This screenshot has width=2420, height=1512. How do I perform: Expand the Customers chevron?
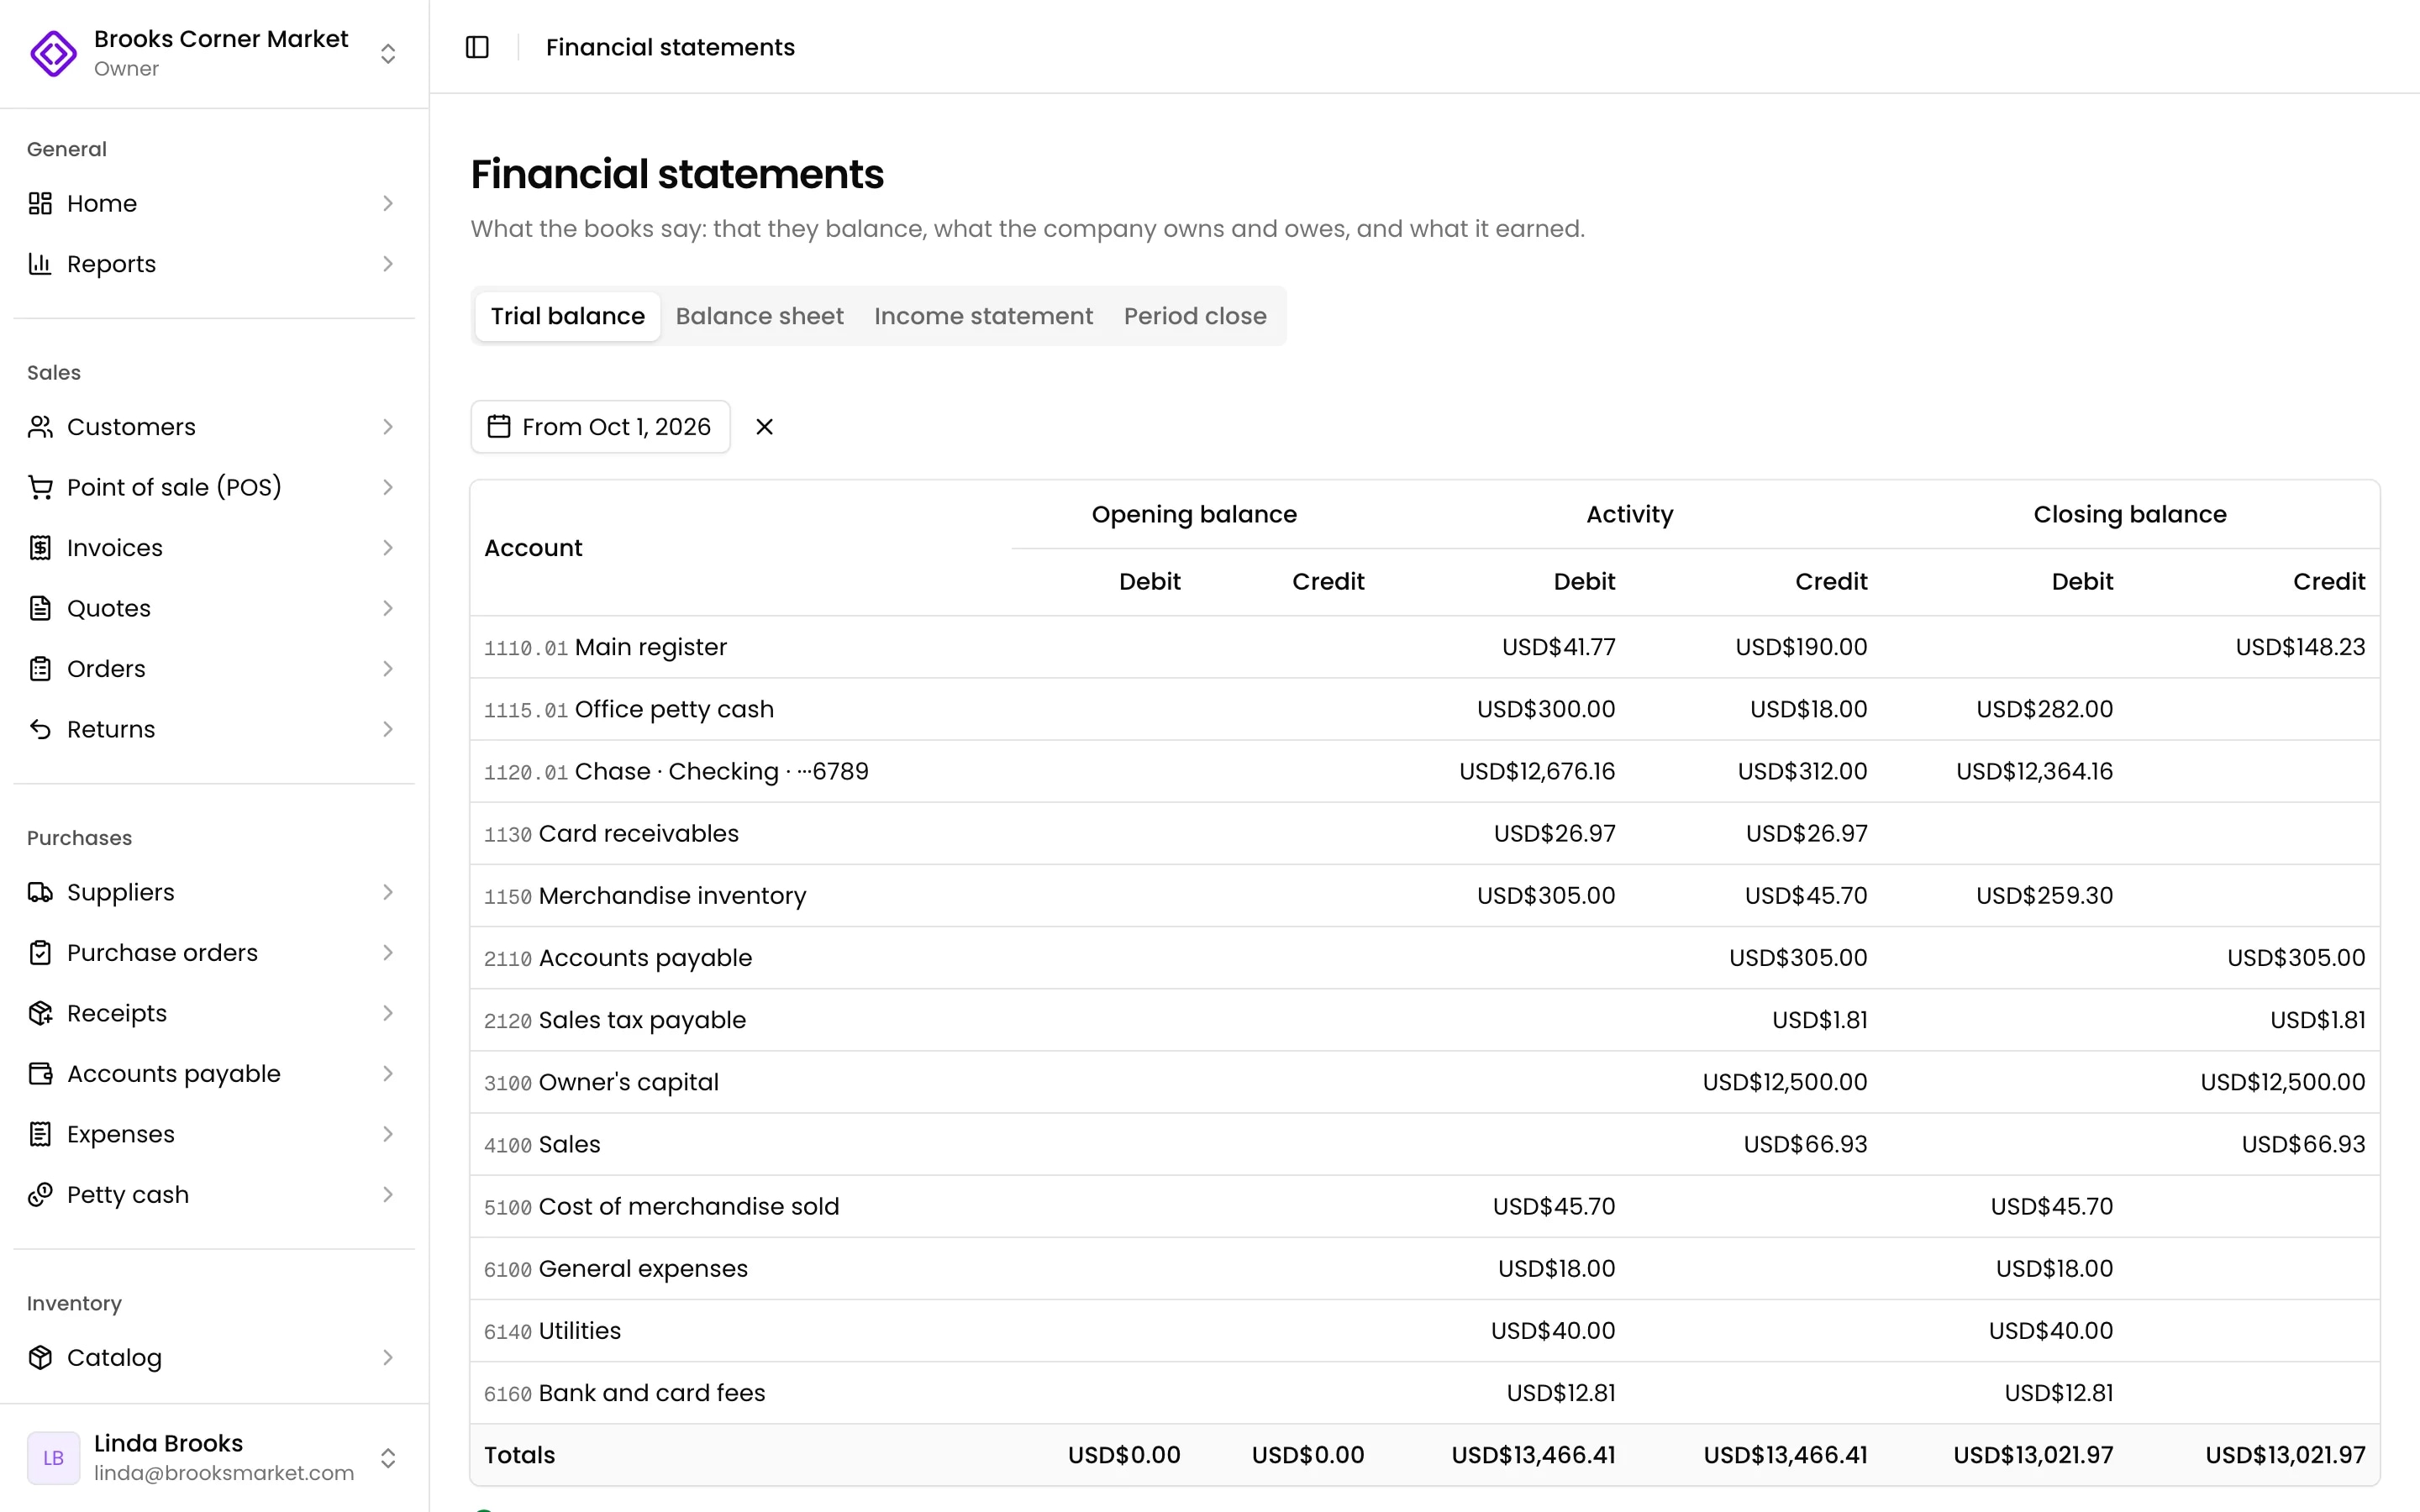[x=388, y=427]
